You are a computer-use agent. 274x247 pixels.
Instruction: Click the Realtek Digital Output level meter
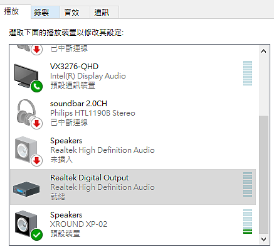(248, 184)
